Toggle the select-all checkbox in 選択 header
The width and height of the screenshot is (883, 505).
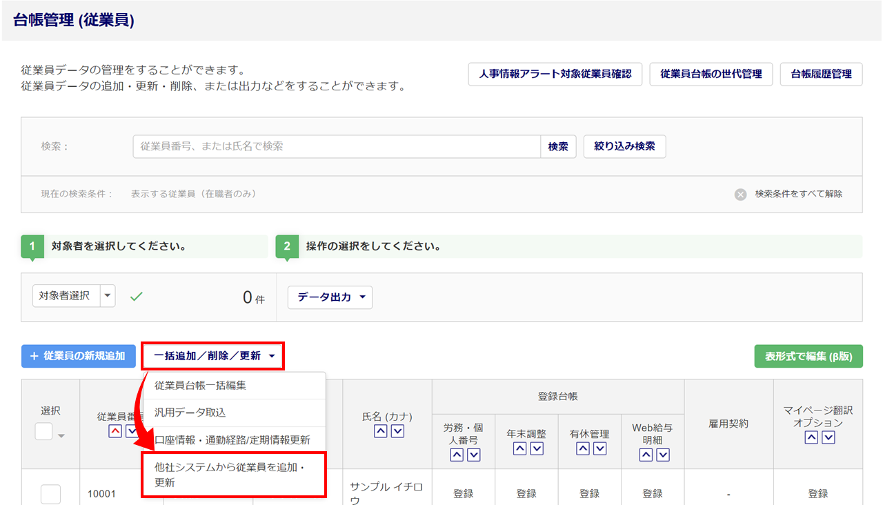[x=44, y=432]
